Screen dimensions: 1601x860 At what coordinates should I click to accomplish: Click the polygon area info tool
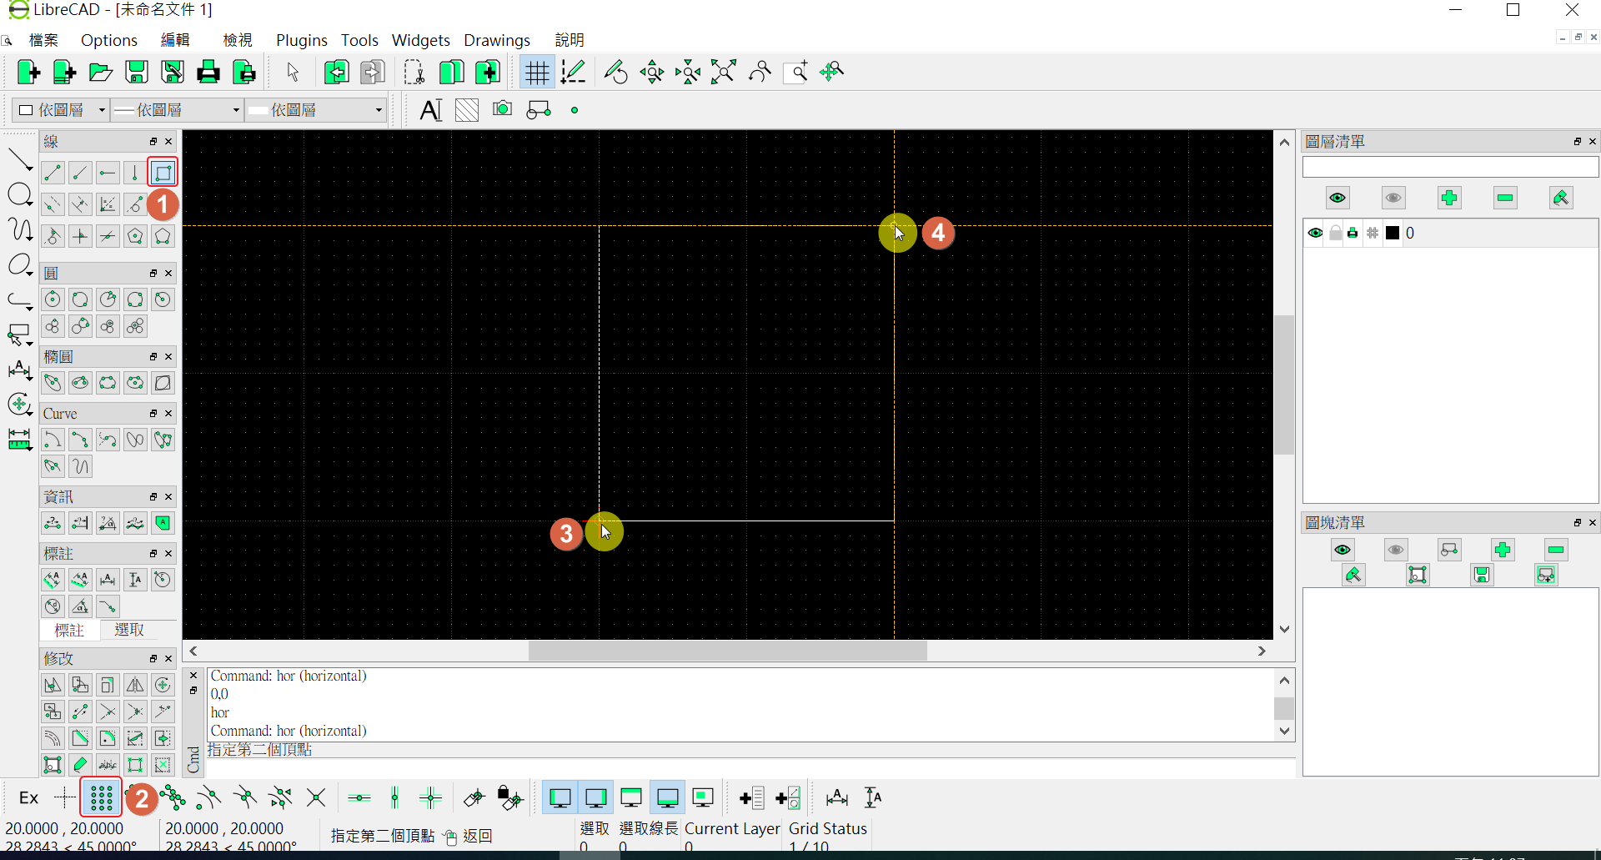163,523
